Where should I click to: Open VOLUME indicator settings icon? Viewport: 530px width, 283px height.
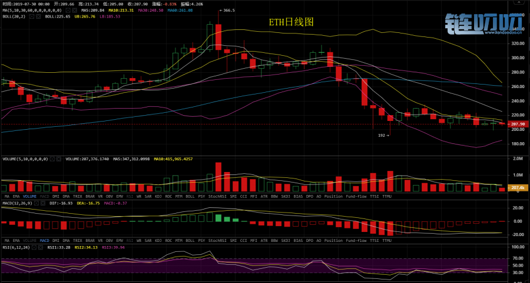(52, 159)
